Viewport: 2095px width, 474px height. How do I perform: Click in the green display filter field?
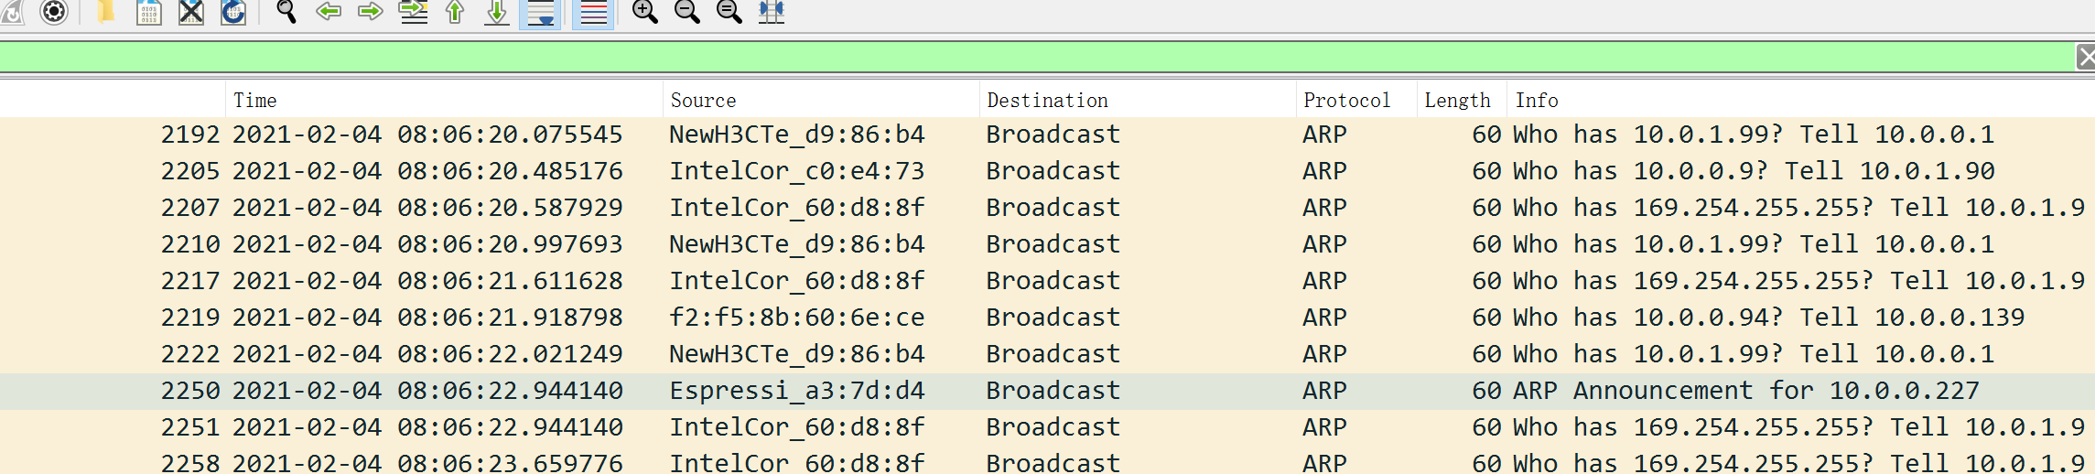1007,57
